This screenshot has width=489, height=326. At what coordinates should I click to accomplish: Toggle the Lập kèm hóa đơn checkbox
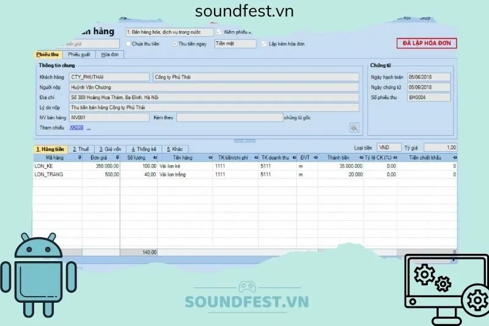264,44
